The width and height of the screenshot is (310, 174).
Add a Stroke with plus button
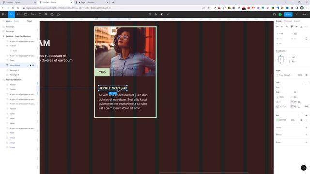pos(306,128)
